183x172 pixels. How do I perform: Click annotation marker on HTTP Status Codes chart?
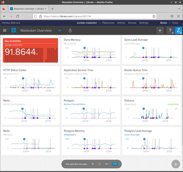(23, 78)
